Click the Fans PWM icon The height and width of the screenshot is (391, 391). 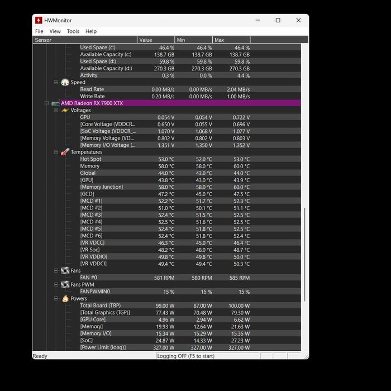pos(65,284)
